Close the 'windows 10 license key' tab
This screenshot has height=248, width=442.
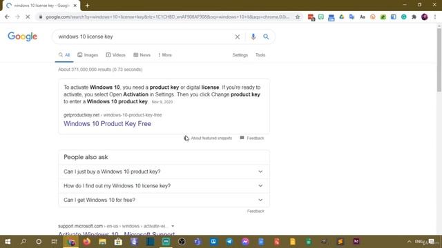pos(75,6)
